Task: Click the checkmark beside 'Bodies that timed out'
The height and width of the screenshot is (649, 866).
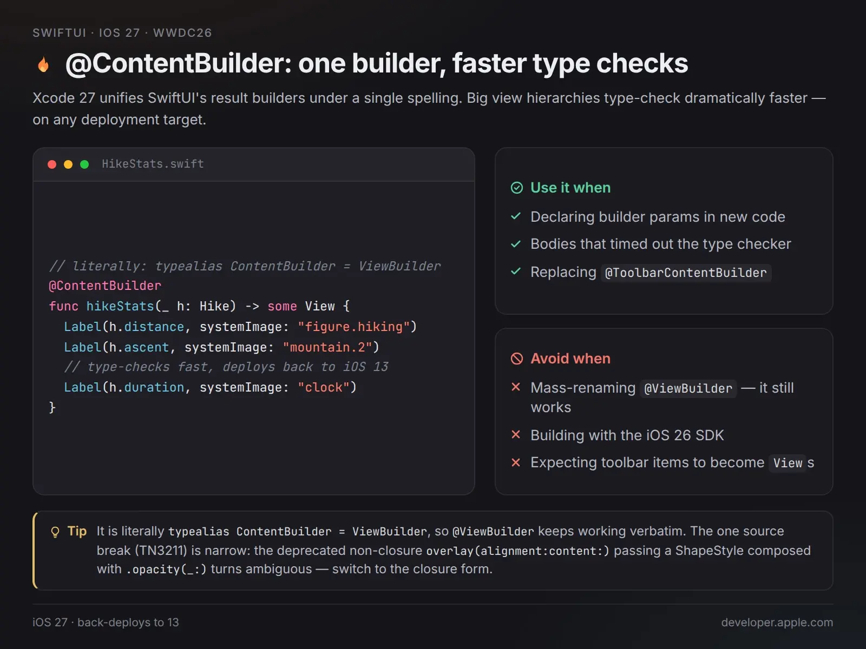Action: (x=516, y=243)
